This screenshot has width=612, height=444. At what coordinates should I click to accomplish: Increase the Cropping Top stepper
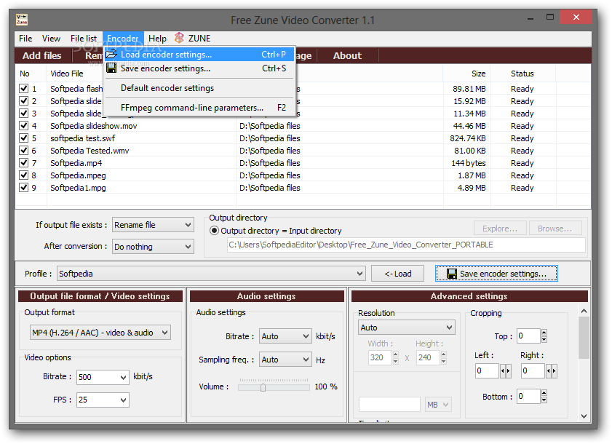click(x=544, y=333)
